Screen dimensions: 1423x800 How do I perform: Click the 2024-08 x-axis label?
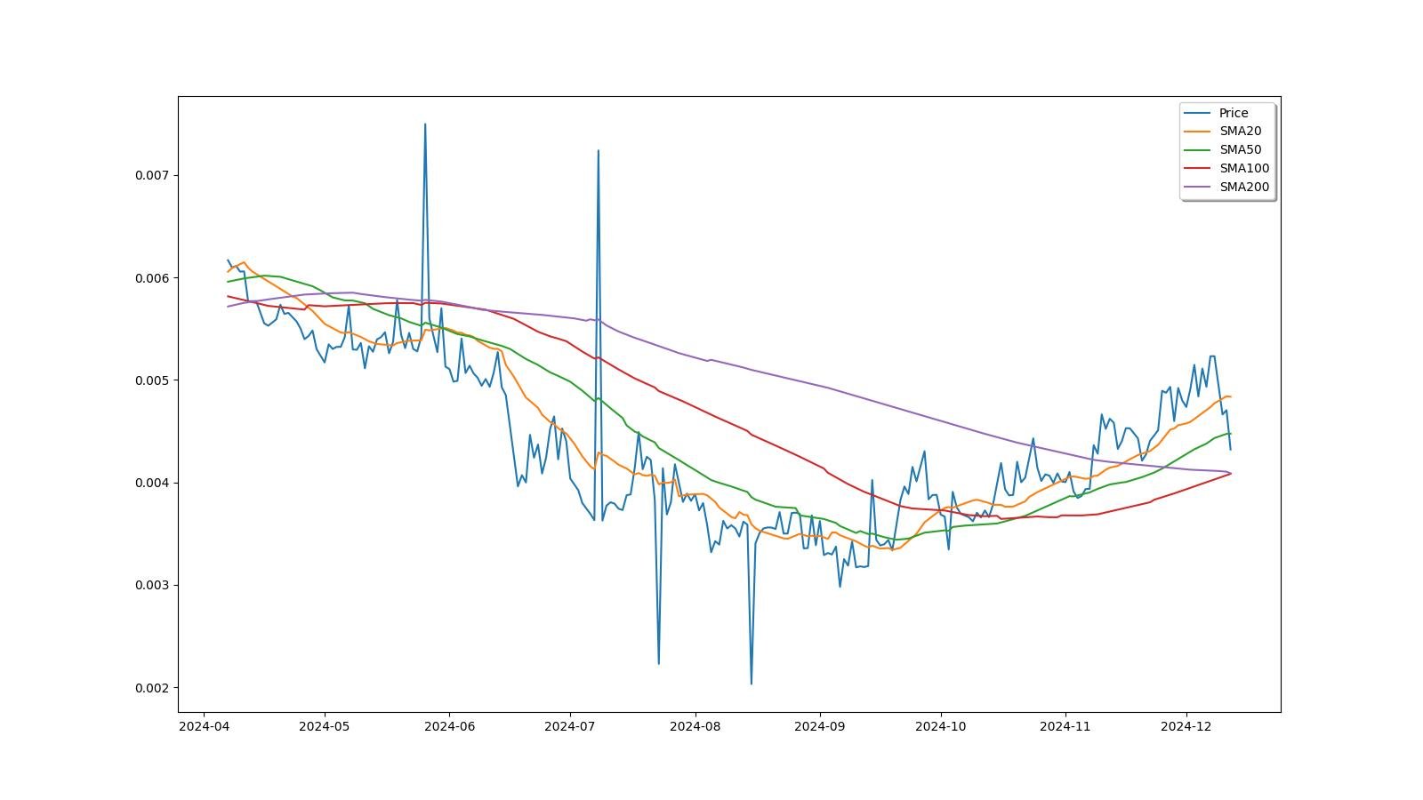695,726
